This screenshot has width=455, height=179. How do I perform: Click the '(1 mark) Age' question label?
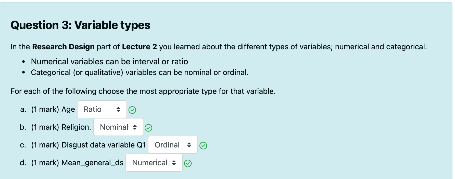53,109
